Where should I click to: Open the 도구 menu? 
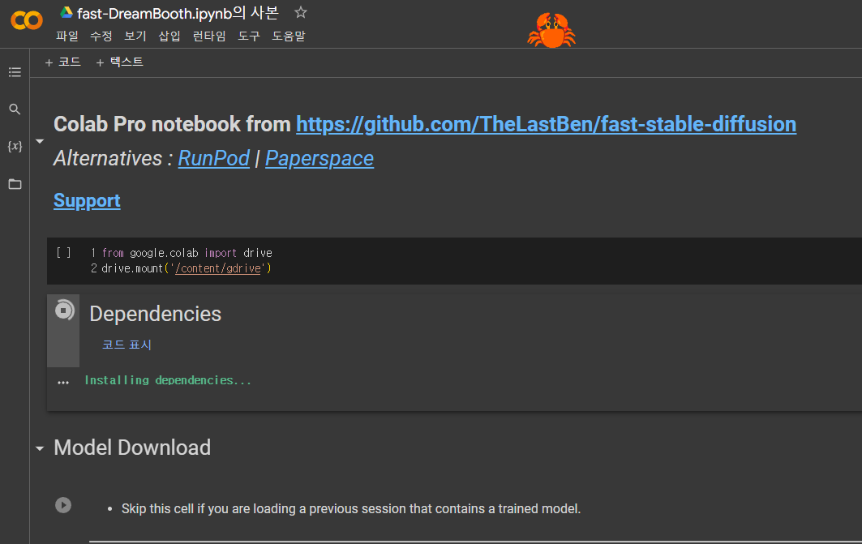(248, 36)
